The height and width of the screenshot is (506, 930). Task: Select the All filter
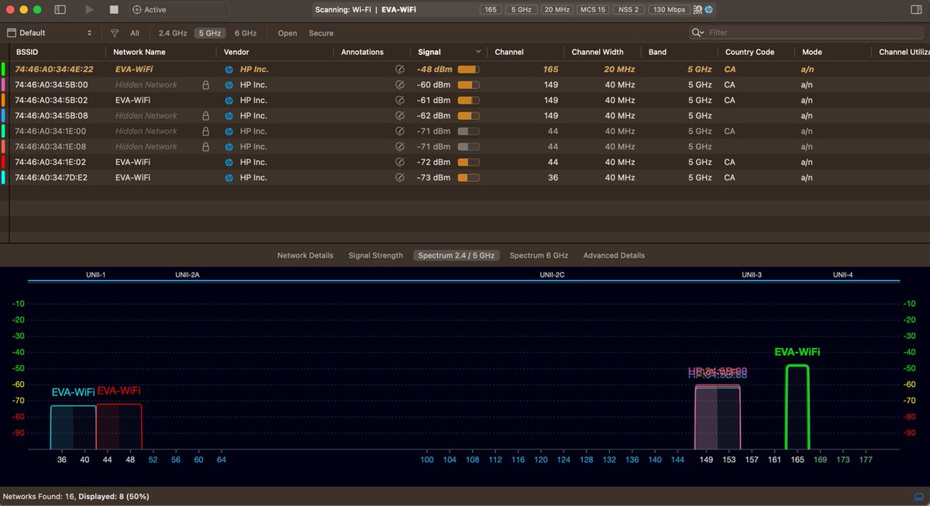[135, 33]
